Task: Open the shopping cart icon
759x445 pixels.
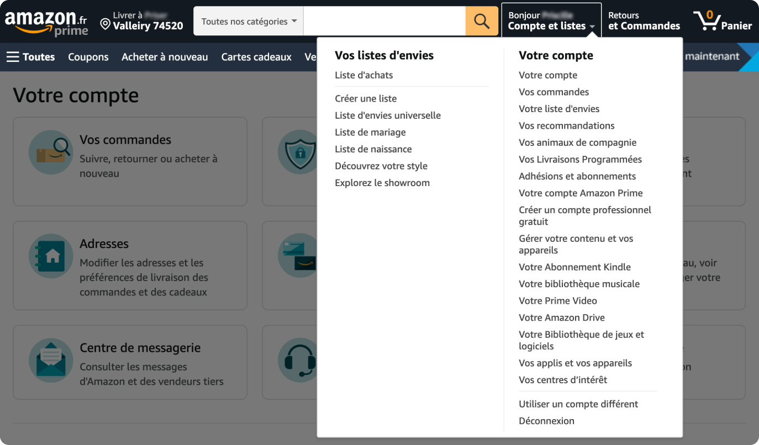Action: 707,21
